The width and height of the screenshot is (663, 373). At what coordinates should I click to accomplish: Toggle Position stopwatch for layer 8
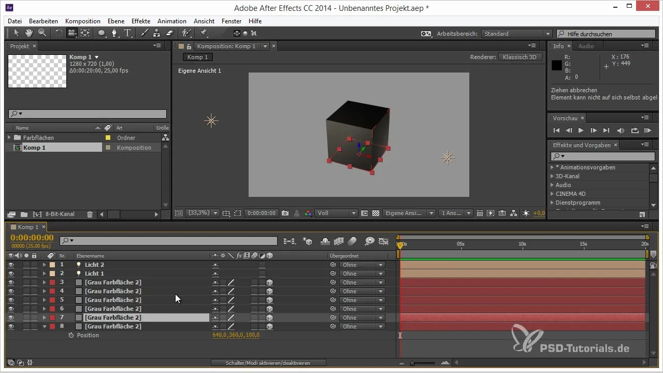pyautogui.click(x=71, y=335)
